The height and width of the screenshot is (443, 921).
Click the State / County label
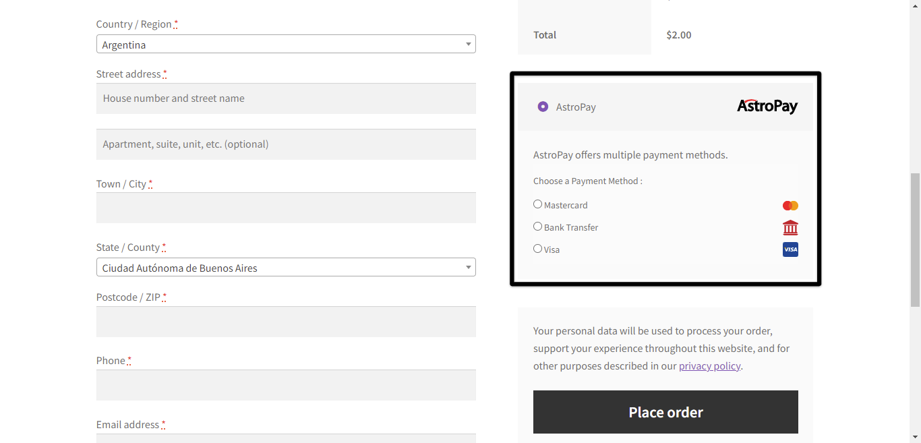coord(128,247)
